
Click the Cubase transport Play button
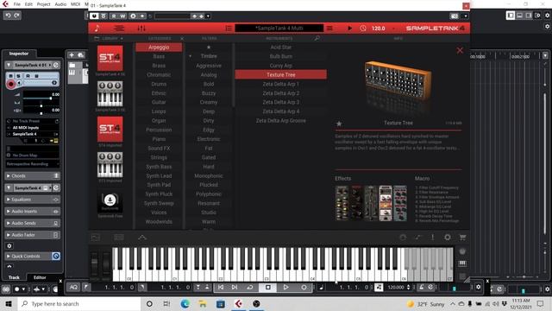(x=285, y=288)
